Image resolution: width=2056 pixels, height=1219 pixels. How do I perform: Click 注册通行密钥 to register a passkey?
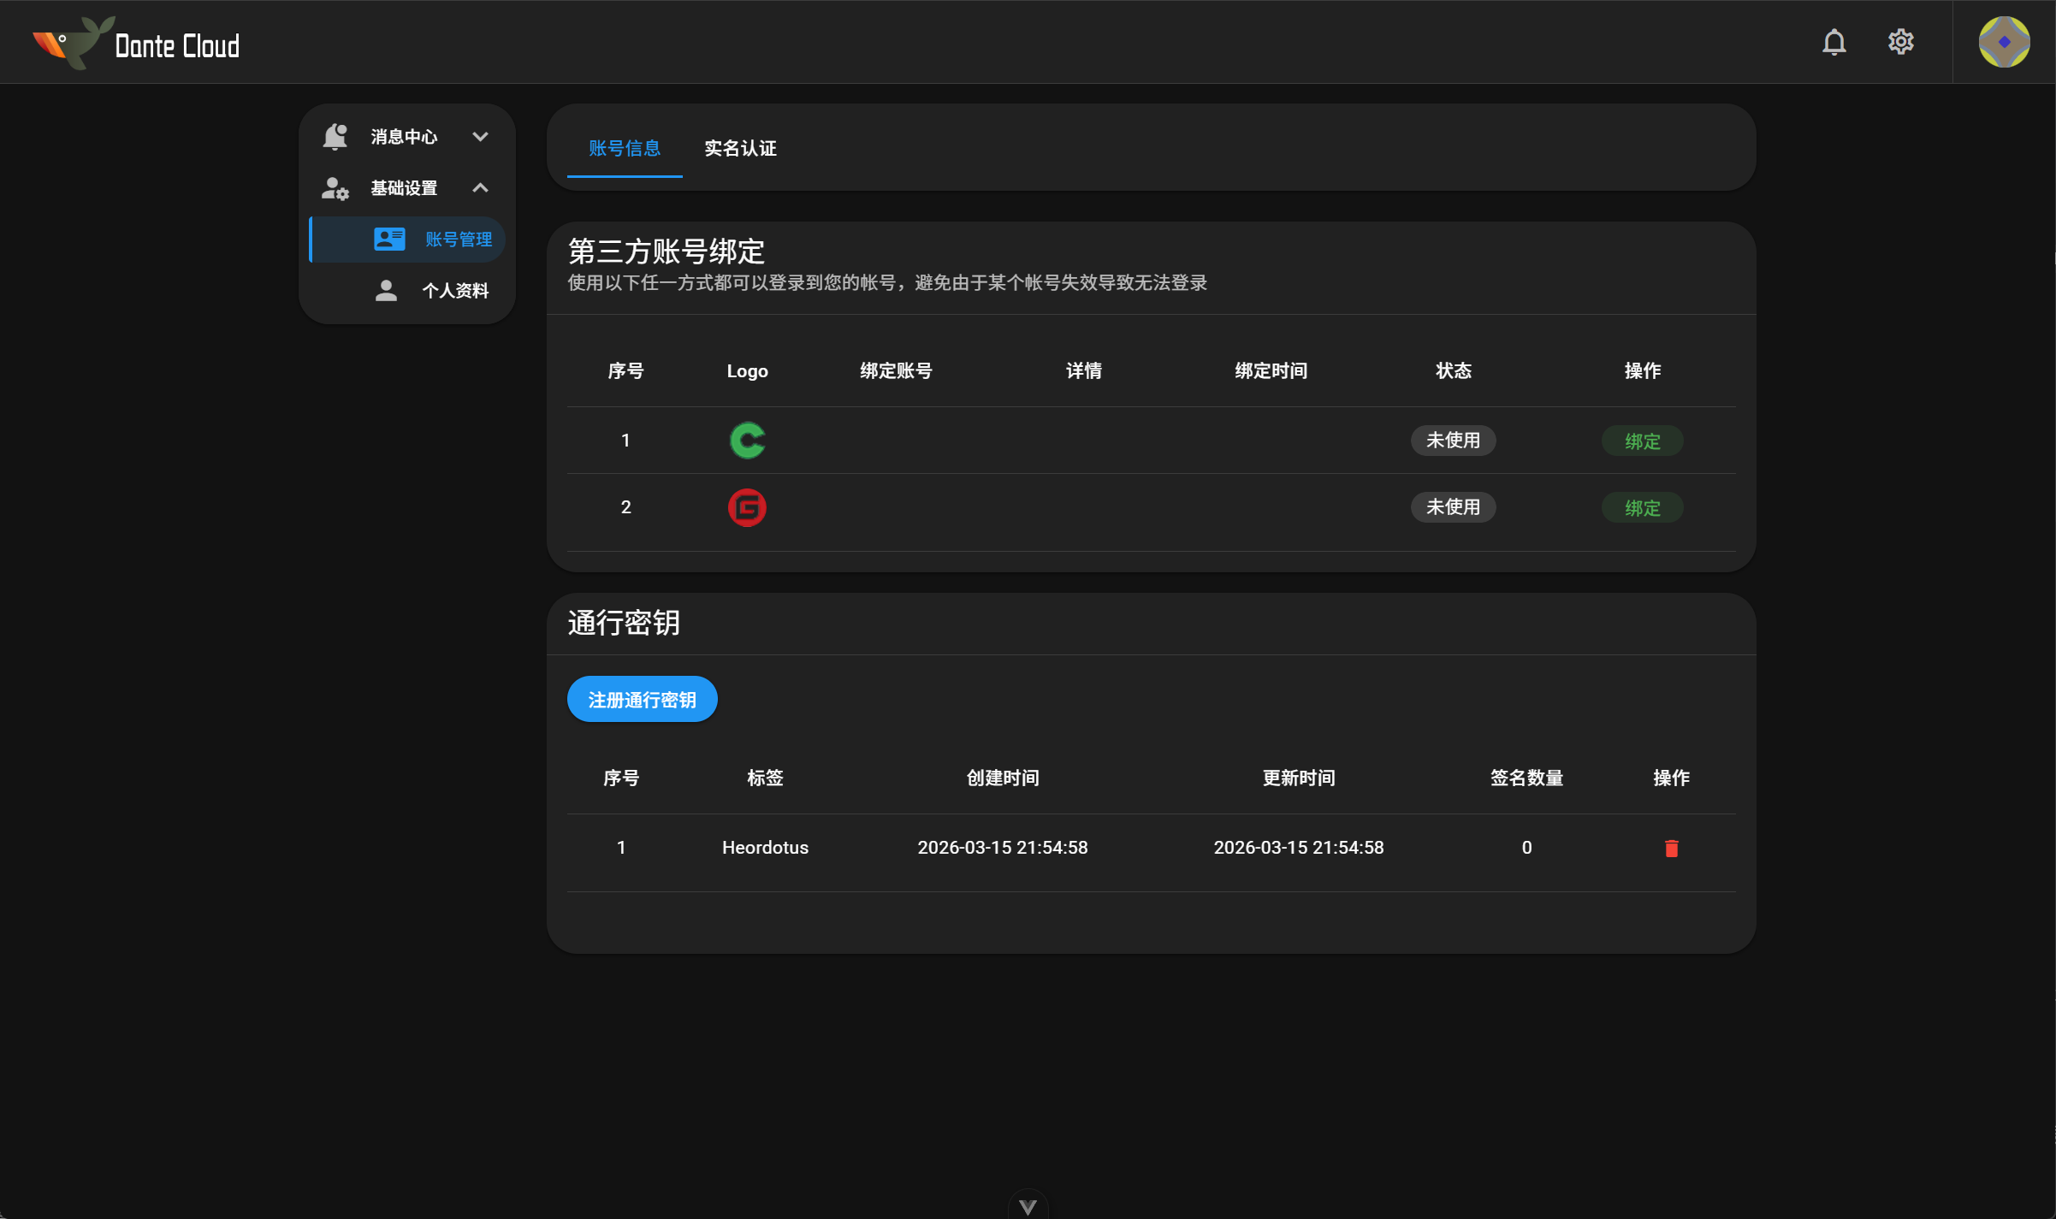642,698
